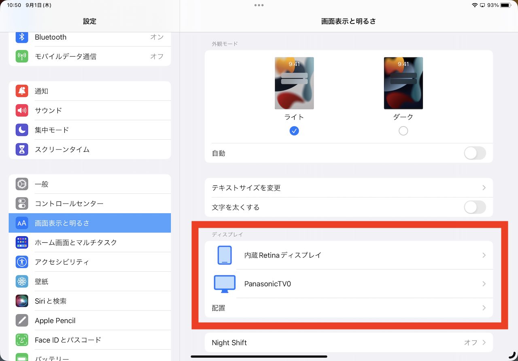Open 集中モード in sidebar
Viewport: 518px width, 361px height.
point(90,130)
